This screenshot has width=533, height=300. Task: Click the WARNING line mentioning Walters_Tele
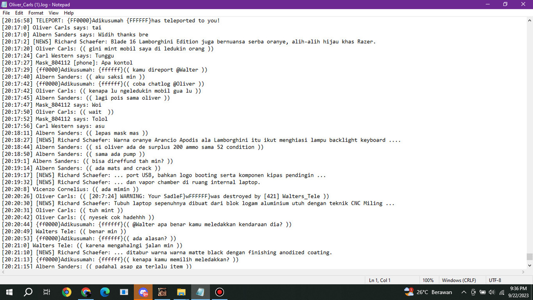[x=165, y=196]
